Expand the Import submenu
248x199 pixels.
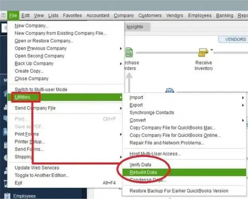coord(185,98)
